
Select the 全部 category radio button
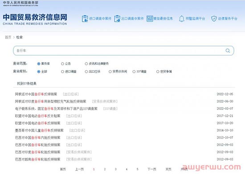(x=39, y=71)
